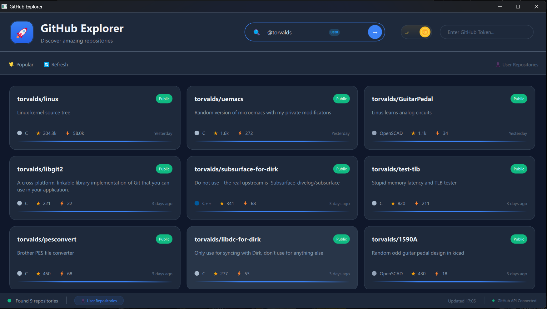The width and height of the screenshot is (547, 309).
Task: Open the torvalds/1590A repository title
Action: [x=395, y=239]
